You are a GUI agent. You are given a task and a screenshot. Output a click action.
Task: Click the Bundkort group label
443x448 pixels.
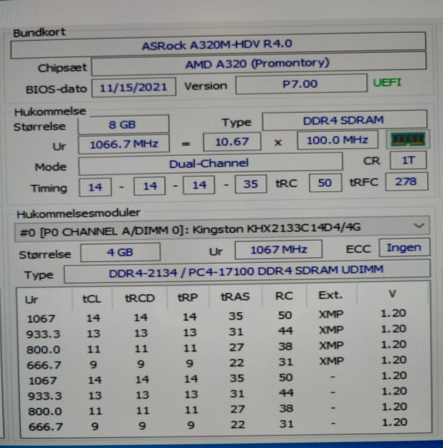[39, 33]
